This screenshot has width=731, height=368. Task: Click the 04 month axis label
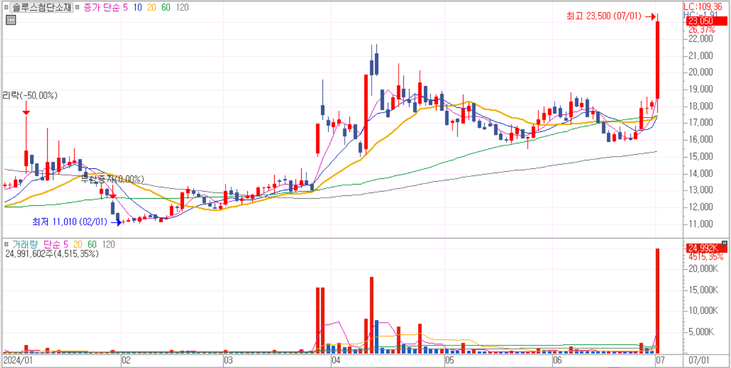[x=336, y=361]
